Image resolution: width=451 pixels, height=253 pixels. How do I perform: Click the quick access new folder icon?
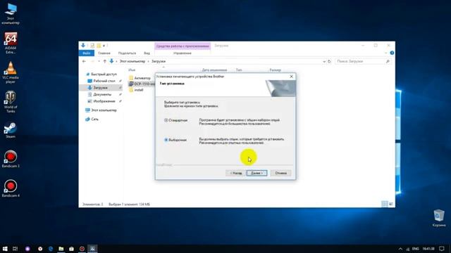click(99, 46)
